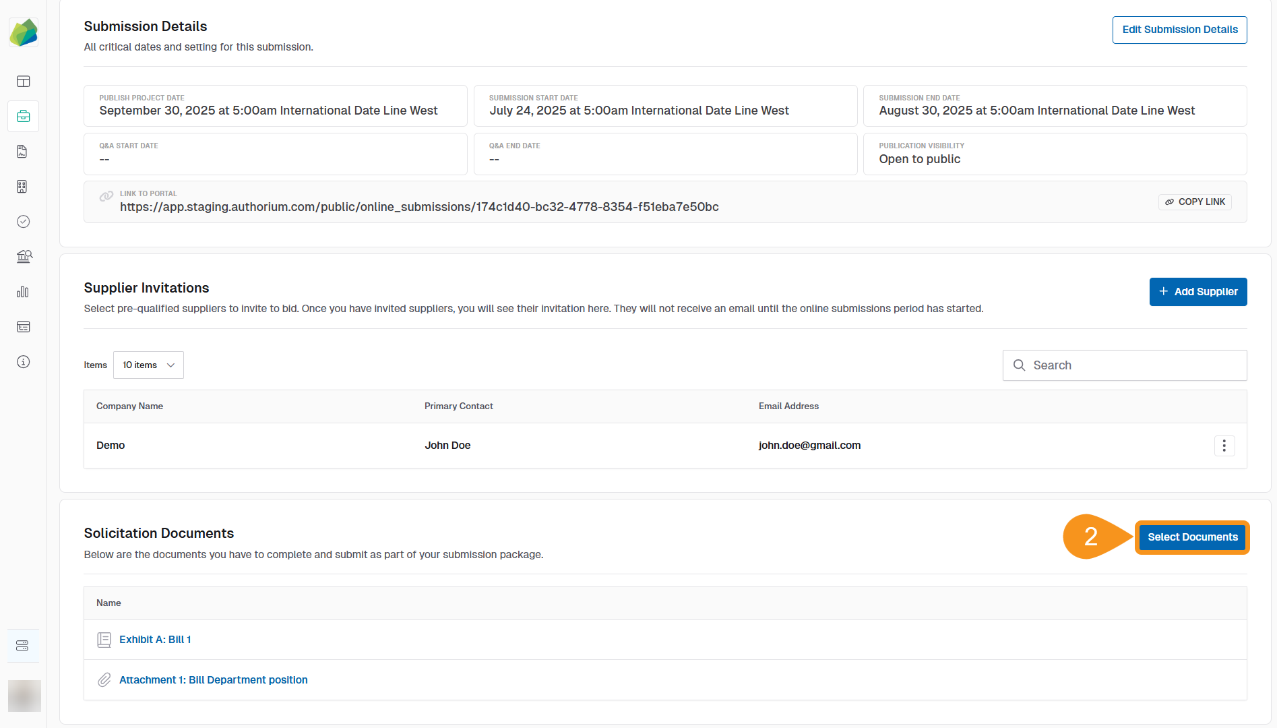Screen dimensions: 1277x728
Task: Open Attachment 1: Bill Department position
Action: 213,679
